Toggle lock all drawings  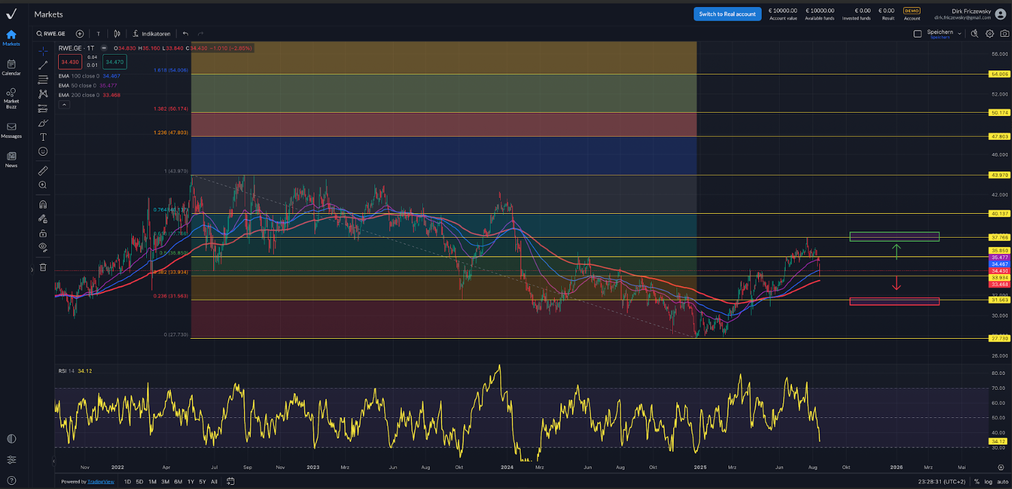pyautogui.click(x=43, y=233)
